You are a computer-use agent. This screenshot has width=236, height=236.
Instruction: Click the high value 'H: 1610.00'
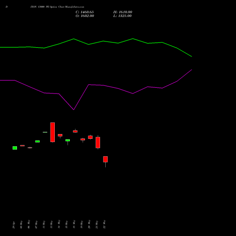[123, 12]
